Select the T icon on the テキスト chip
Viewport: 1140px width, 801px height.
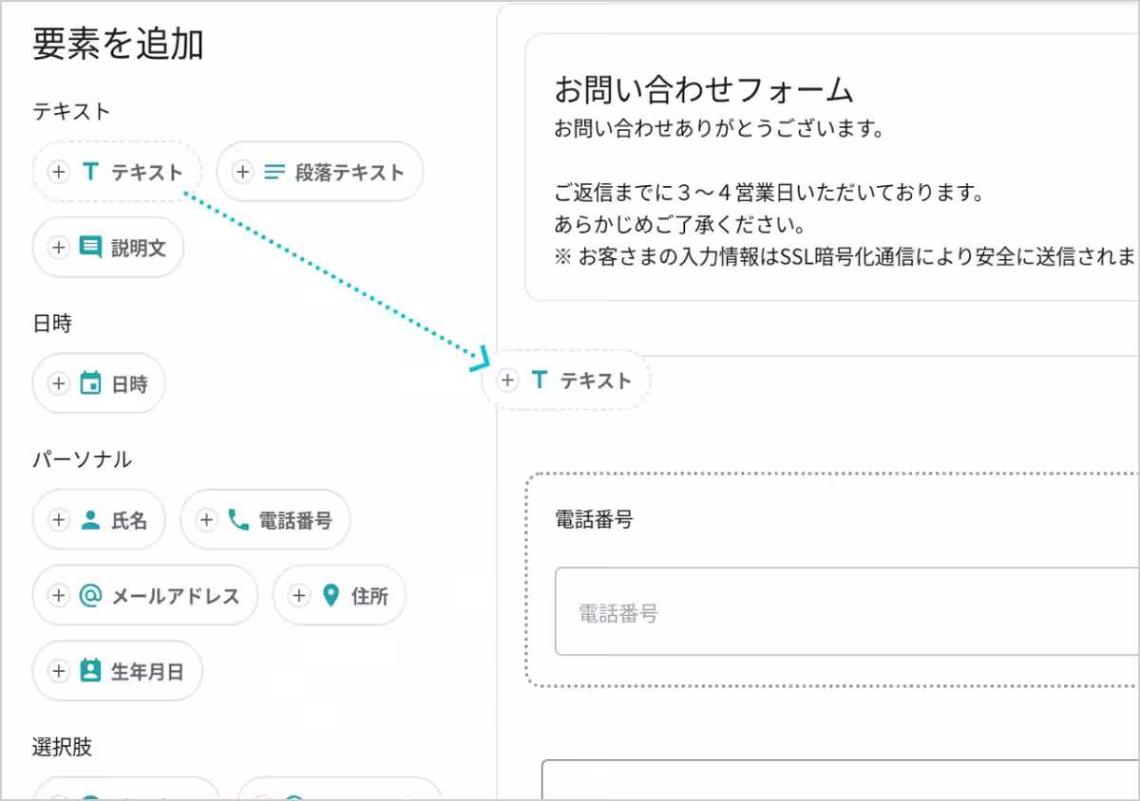[90, 172]
